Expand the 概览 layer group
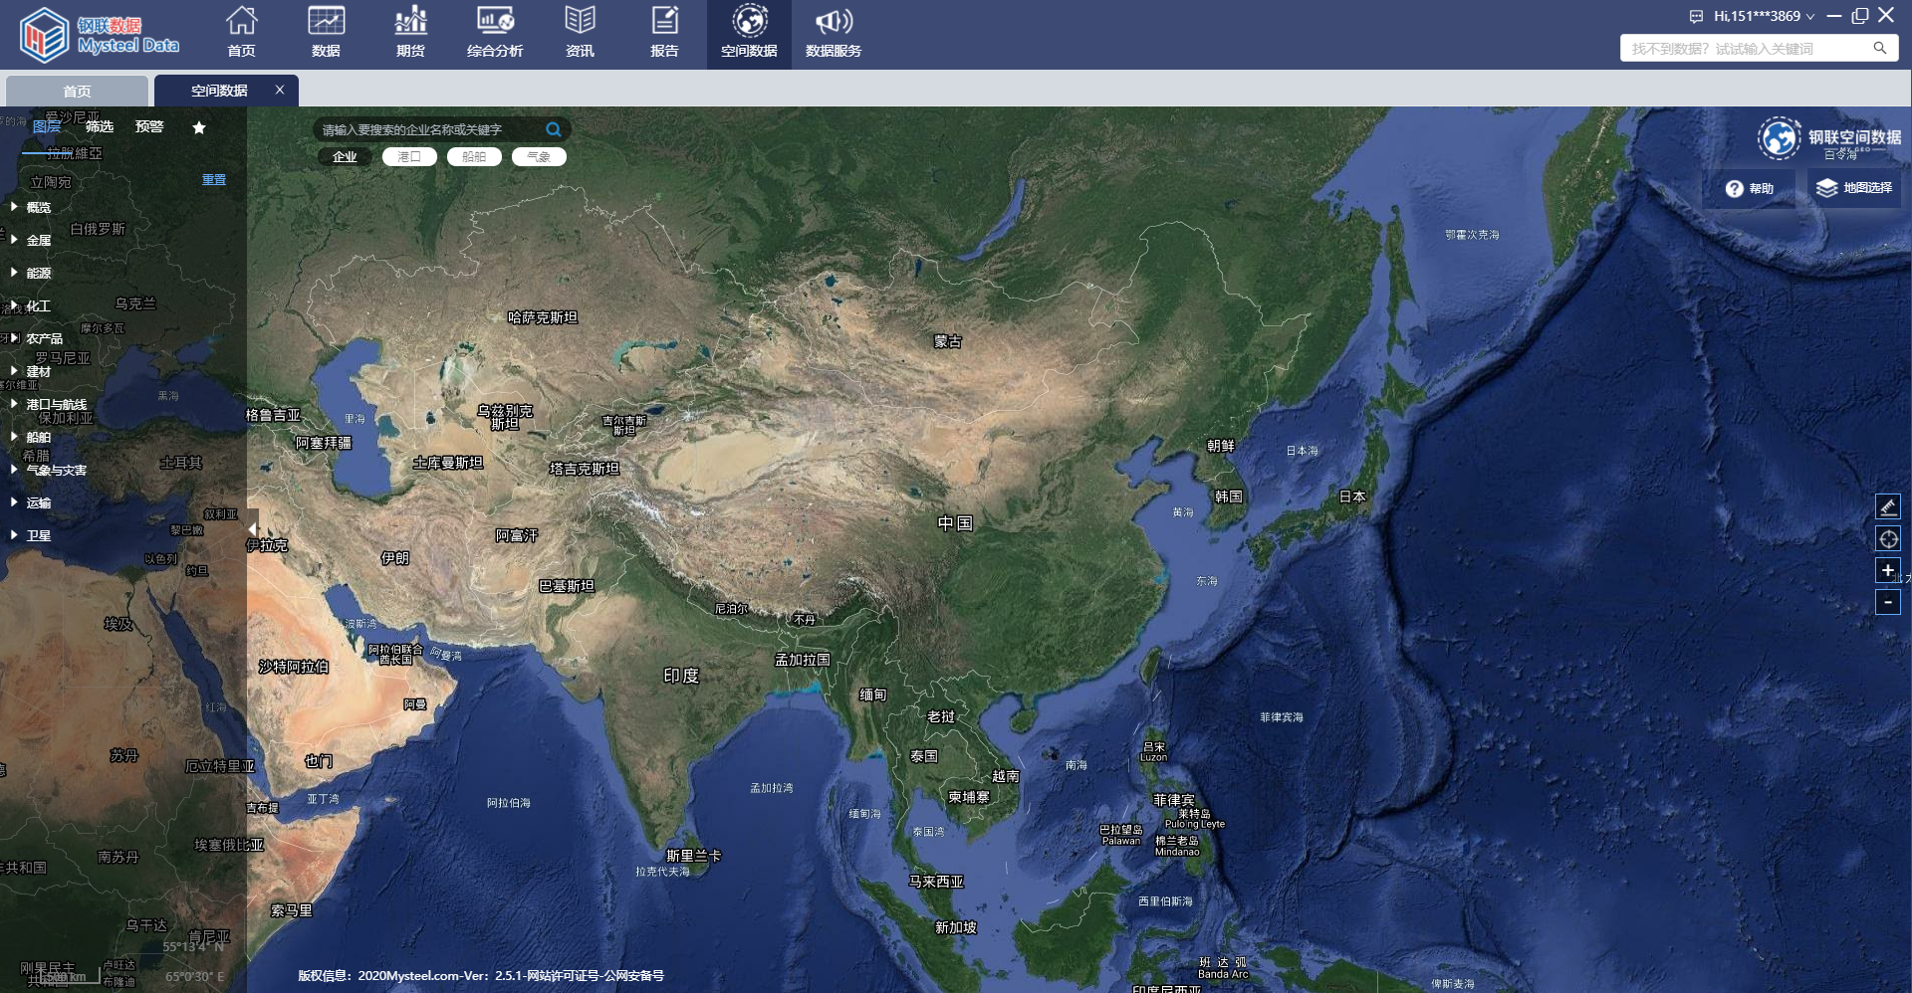The height and width of the screenshot is (993, 1912). click(x=14, y=207)
